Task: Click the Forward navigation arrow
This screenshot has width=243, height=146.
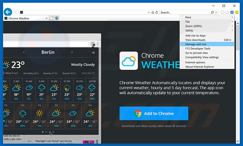Action: pos(15,12)
